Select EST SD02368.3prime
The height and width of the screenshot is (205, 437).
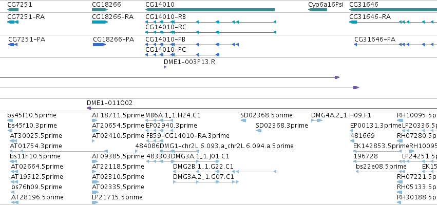click(x=282, y=126)
